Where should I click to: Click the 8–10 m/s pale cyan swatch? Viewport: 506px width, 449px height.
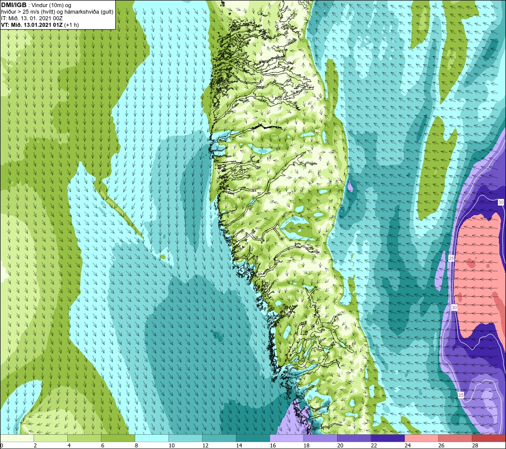click(x=152, y=438)
